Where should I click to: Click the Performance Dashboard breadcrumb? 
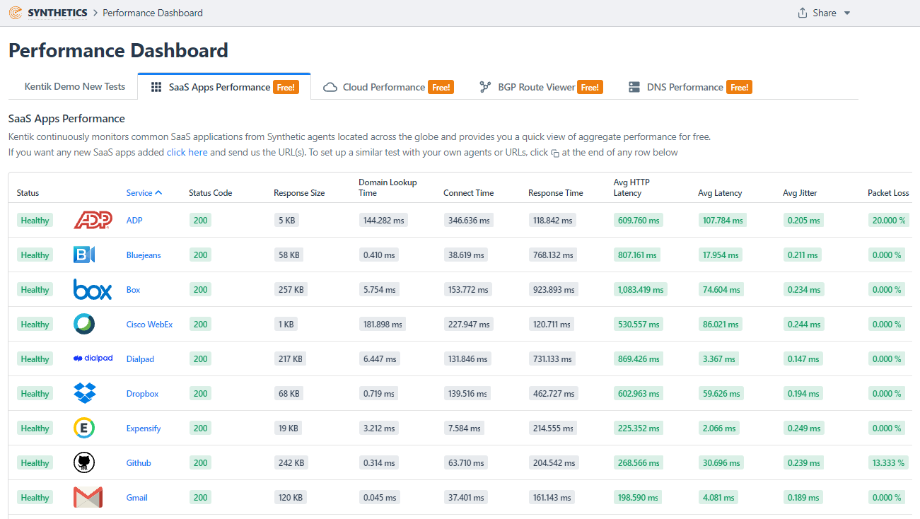pos(153,13)
